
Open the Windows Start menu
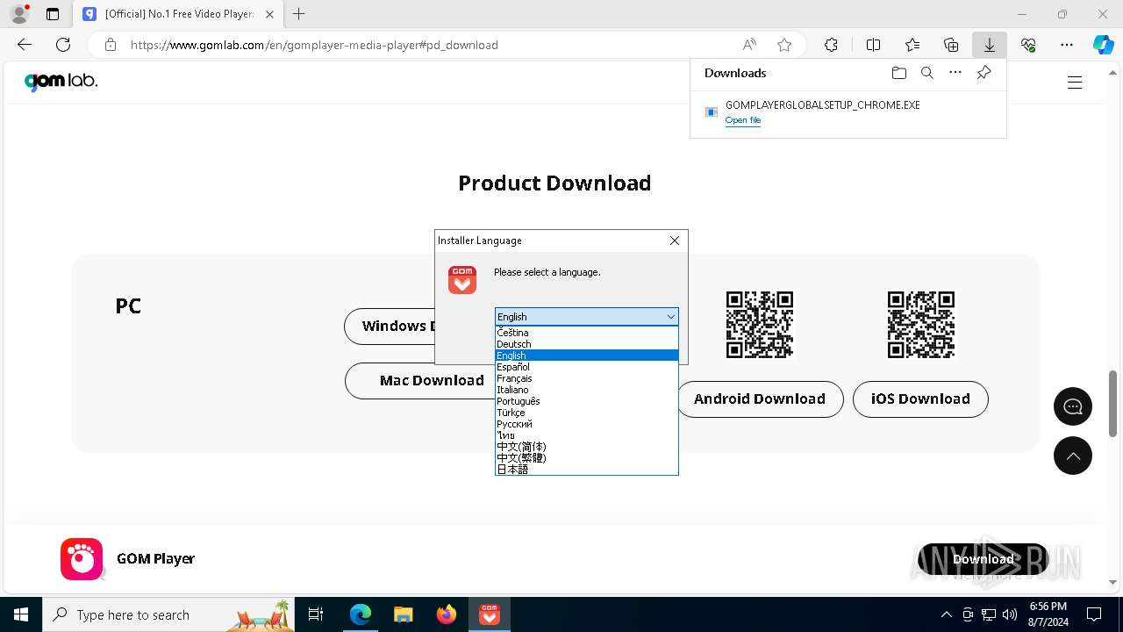21,614
